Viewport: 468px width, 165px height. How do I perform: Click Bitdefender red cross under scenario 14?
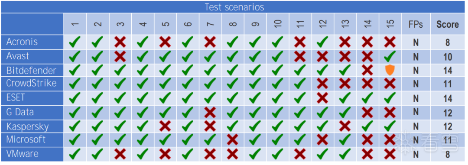367,71
